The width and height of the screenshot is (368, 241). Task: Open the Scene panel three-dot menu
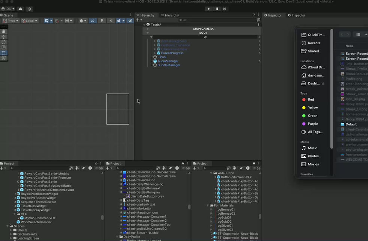click(131, 15)
